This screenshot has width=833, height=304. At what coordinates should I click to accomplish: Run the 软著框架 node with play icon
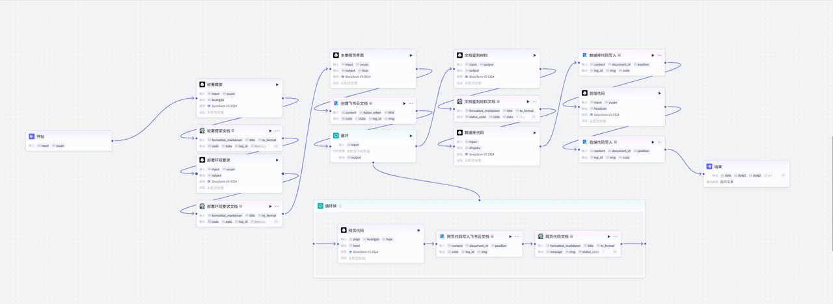coord(277,84)
